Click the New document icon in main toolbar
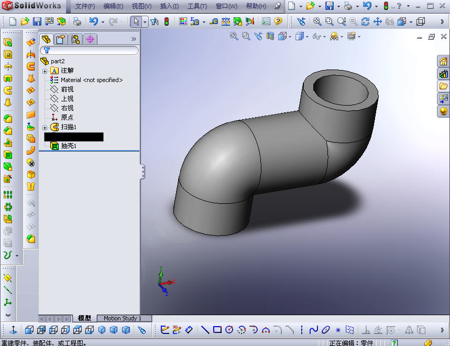 [13, 21]
